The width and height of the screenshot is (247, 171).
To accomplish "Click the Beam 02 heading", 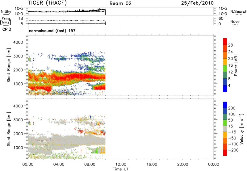I will [x=120, y=3].
